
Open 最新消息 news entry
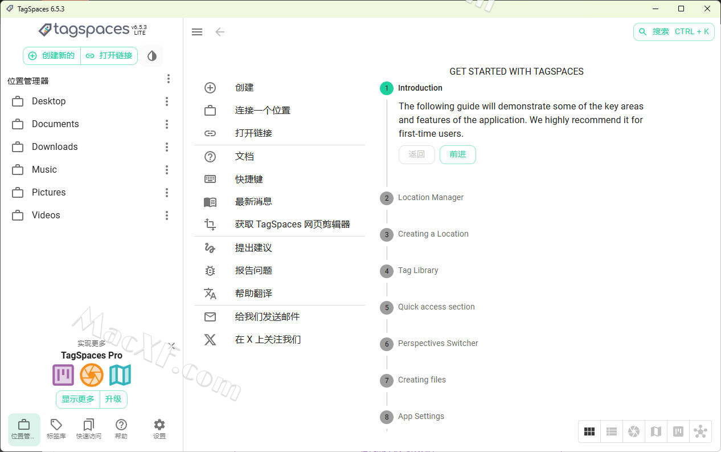coord(279,202)
